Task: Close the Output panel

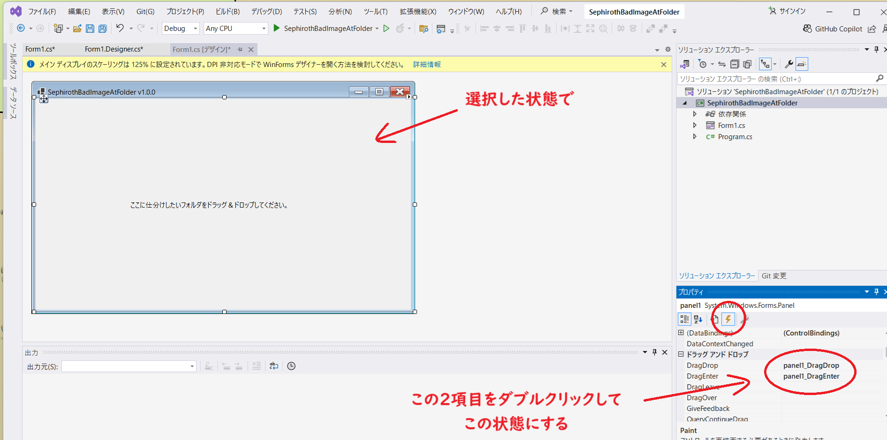Action: tap(665, 352)
